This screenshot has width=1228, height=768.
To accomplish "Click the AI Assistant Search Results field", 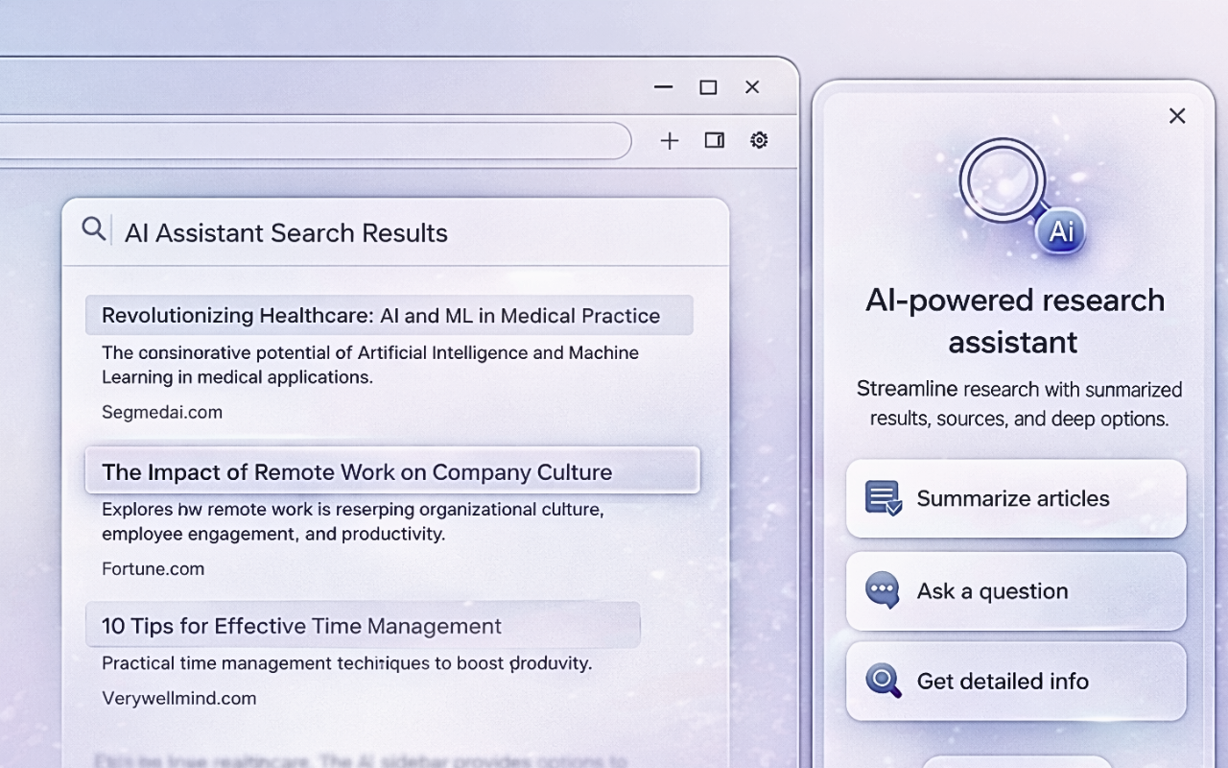I will click(x=395, y=232).
